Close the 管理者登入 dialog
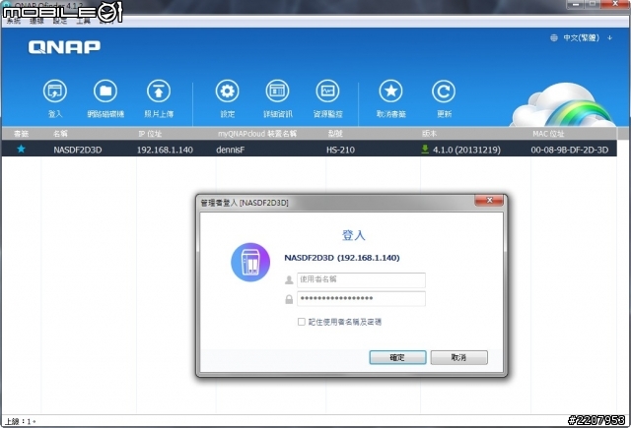This screenshot has height=428, width=631. coord(489,201)
